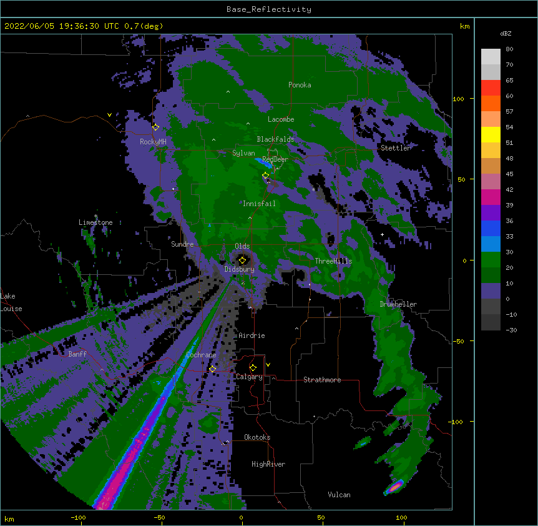Select the bright green 20-30 dBZ swatch
This screenshot has height=526, width=538.
pos(491,260)
